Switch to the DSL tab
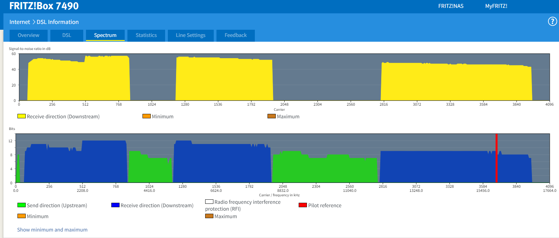559x238 pixels. click(66, 35)
